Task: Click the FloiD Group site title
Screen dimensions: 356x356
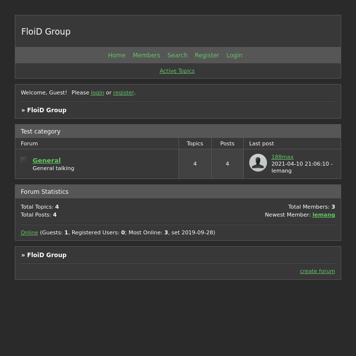Action: [46, 32]
